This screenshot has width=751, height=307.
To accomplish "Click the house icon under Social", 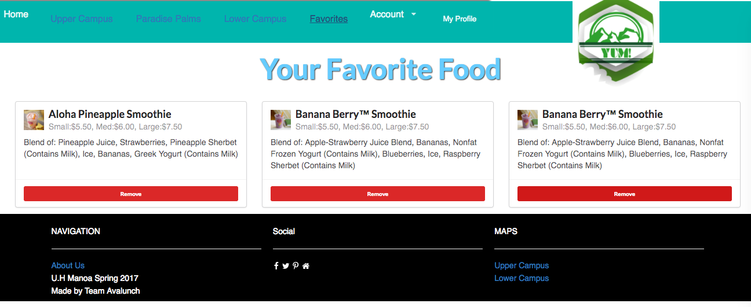I will [306, 266].
